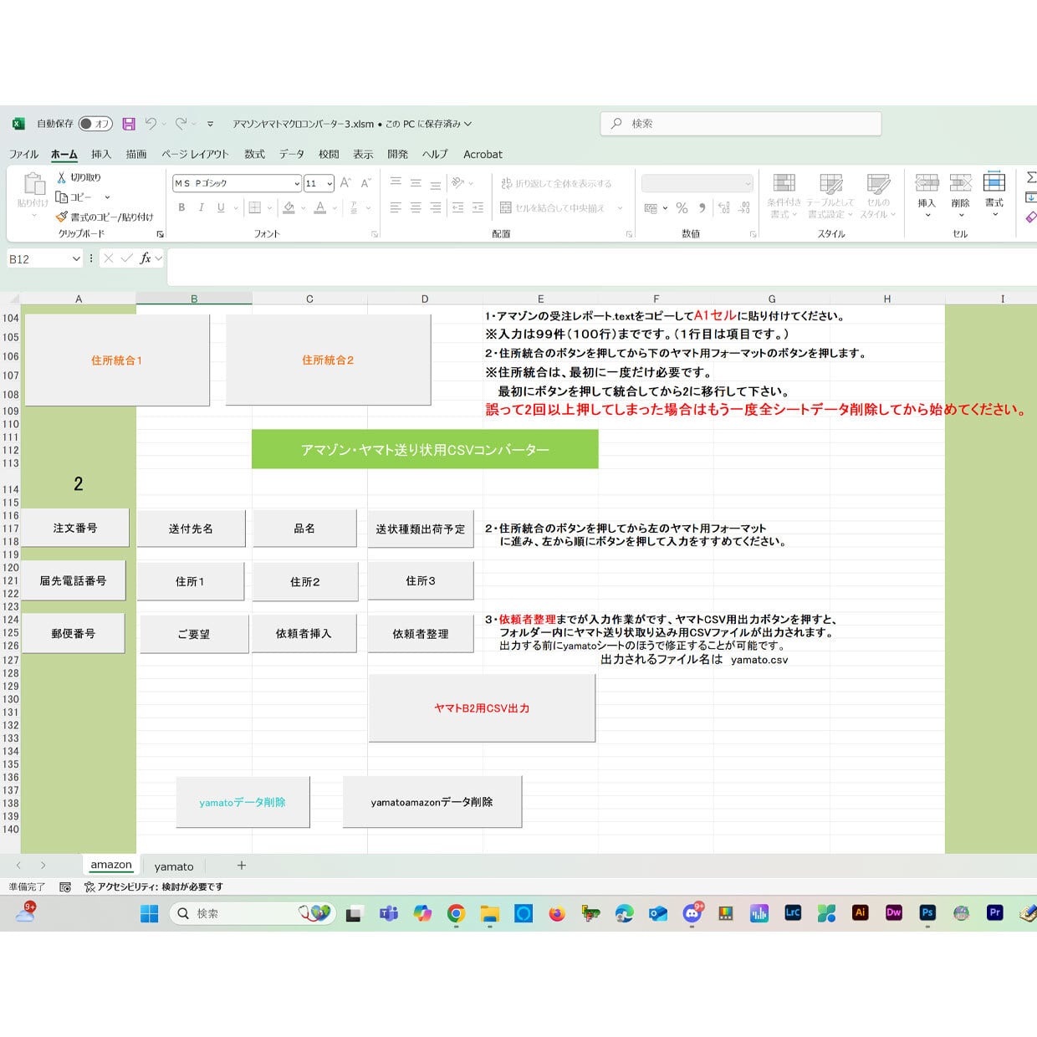Click the fx insert function icon
This screenshot has width=1037, height=1037.
coord(146,258)
